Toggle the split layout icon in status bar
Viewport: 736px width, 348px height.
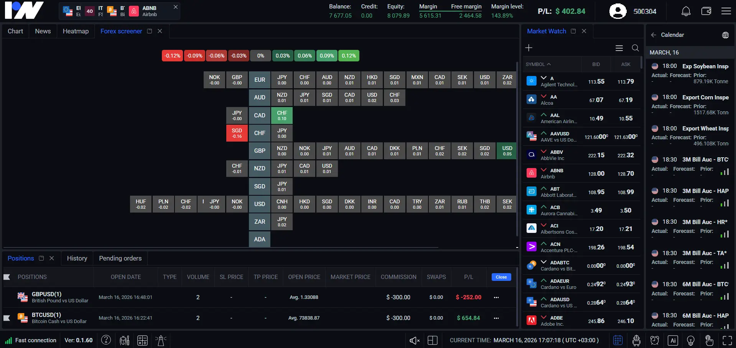pyautogui.click(x=433, y=340)
